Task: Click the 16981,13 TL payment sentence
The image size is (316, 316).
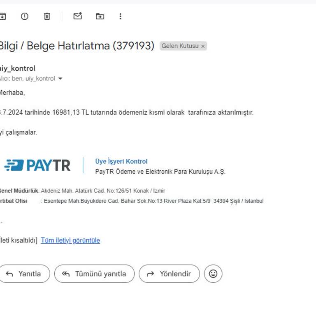Action: point(127,112)
